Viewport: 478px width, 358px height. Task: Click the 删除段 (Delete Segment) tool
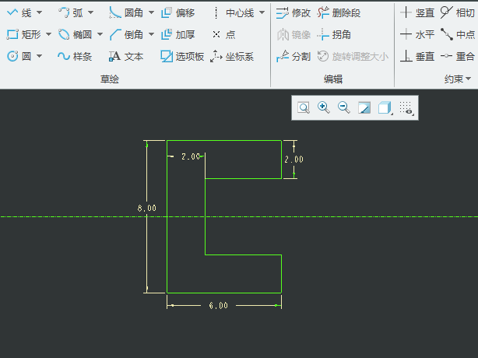(x=339, y=12)
